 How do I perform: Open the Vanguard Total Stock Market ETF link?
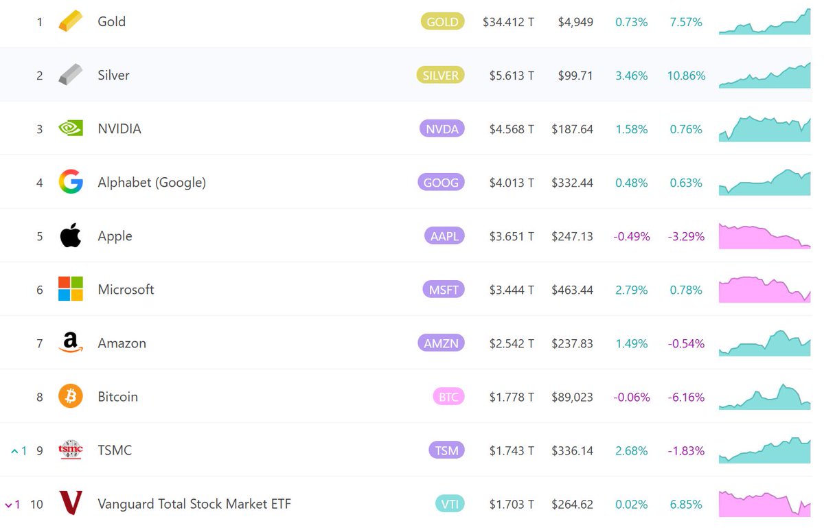[x=194, y=504]
